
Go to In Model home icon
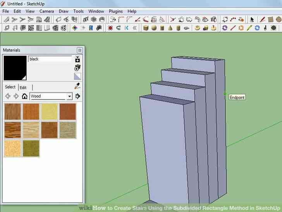point(25,96)
